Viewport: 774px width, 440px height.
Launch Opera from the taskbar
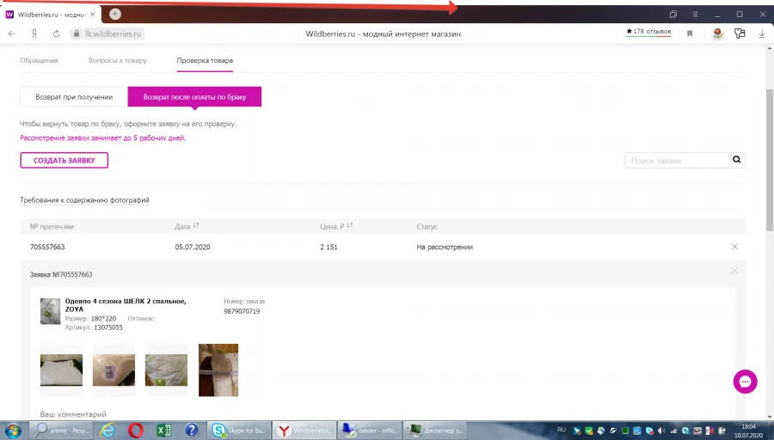pyautogui.click(x=135, y=431)
